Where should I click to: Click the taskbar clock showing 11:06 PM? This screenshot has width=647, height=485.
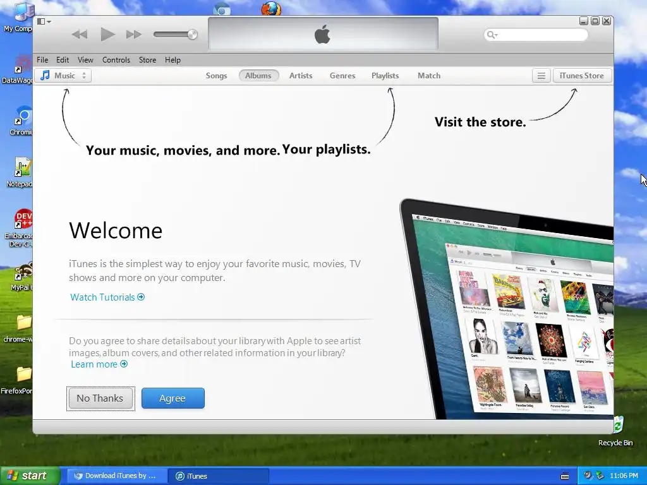pyautogui.click(x=624, y=476)
